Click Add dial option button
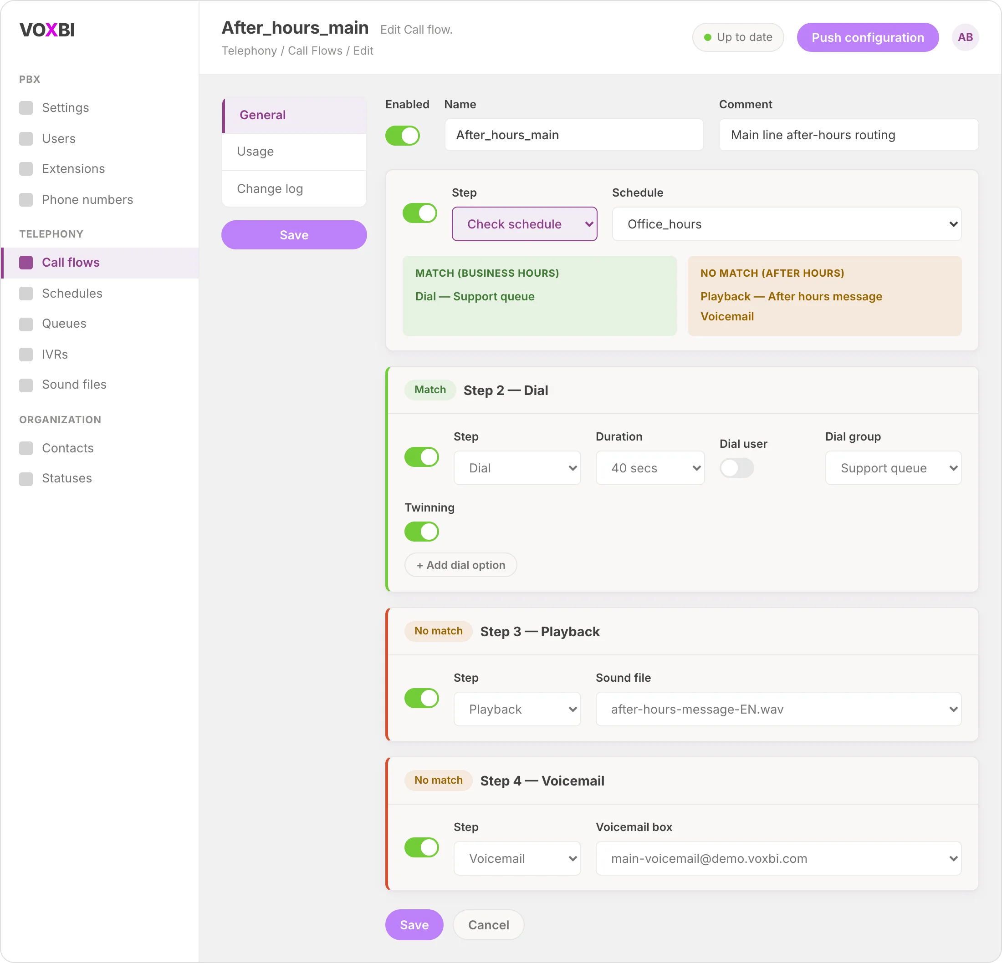 [x=460, y=565]
